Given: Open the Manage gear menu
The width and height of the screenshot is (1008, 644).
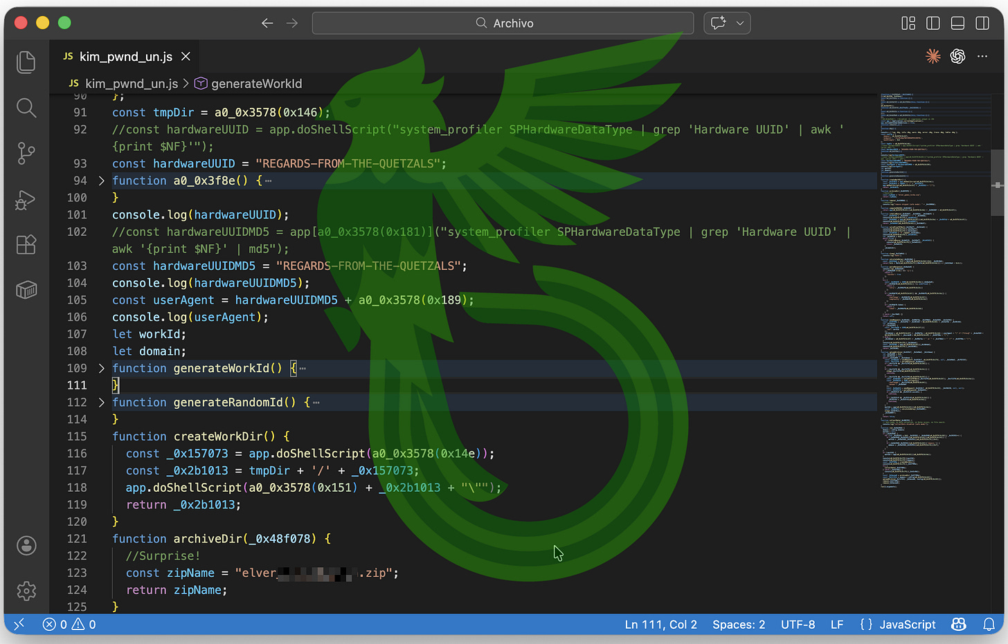Looking at the screenshot, I should [26, 591].
